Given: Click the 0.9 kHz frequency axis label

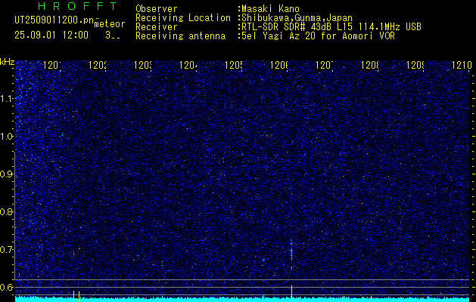Looking at the screenshot, I should pos(7,174).
